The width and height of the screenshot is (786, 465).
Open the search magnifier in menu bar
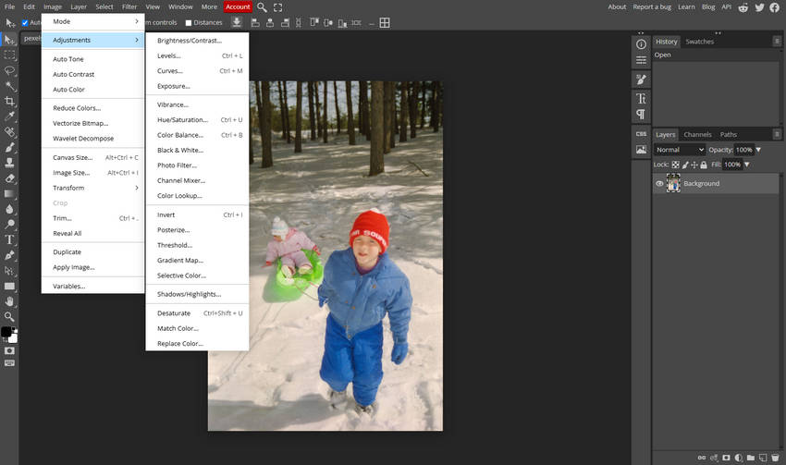click(262, 7)
